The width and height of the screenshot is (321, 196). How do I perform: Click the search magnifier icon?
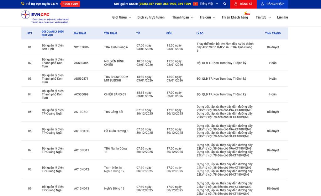pos(225,4)
